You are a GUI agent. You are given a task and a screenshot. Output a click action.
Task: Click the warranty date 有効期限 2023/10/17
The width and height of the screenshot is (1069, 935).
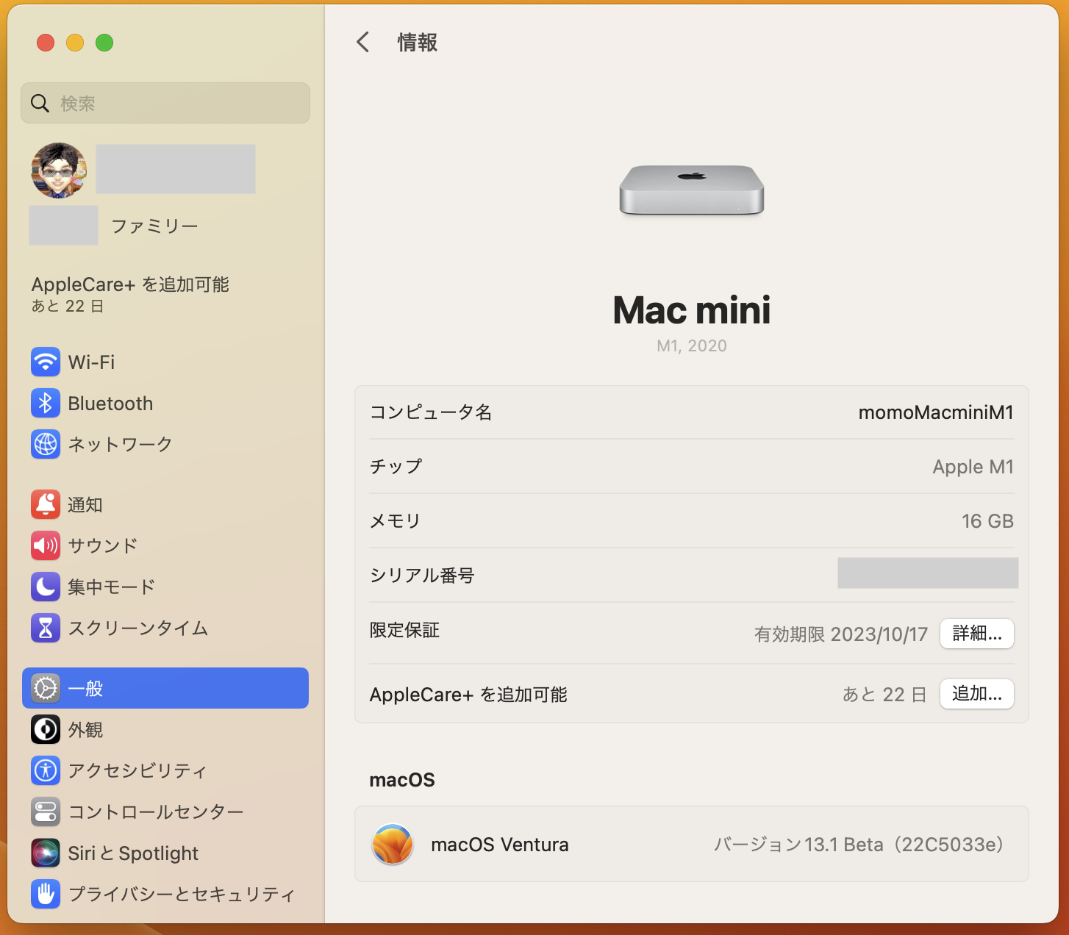click(841, 634)
